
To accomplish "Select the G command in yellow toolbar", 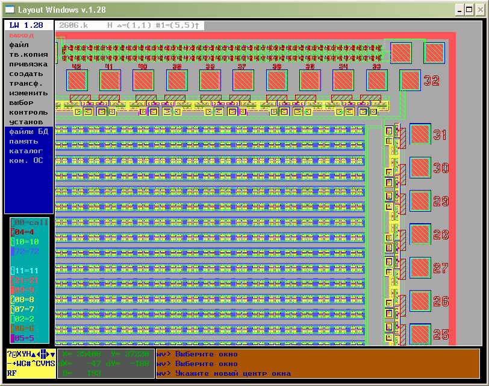I will pyautogui.click(x=24, y=364).
